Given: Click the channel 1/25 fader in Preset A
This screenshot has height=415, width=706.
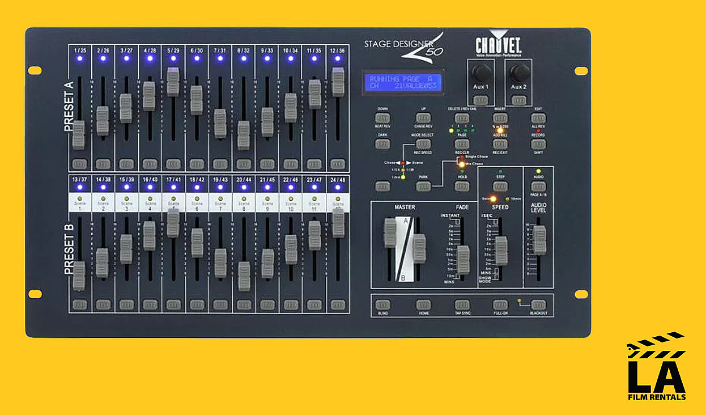Looking at the screenshot, I should click(79, 134).
